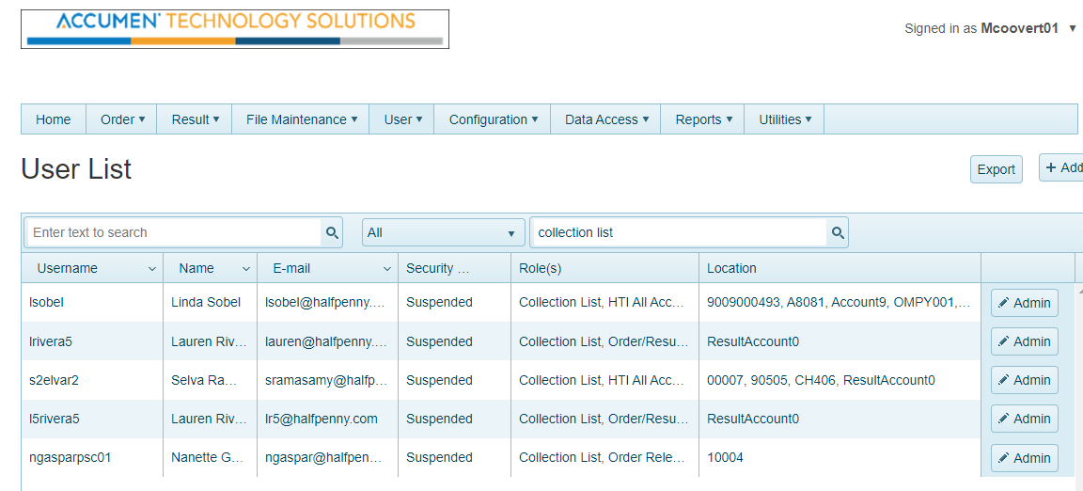Open the Username column filter chevron
This screenshot has height=491, width=1083.
(152, 269)
